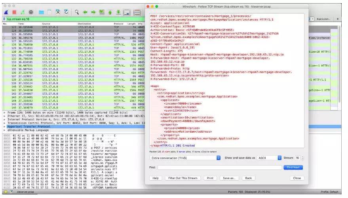Toggle auto scroll during live capture icon
Viewport: 348px width, 198px height.
pyautogui.click(x=127, y=12)
